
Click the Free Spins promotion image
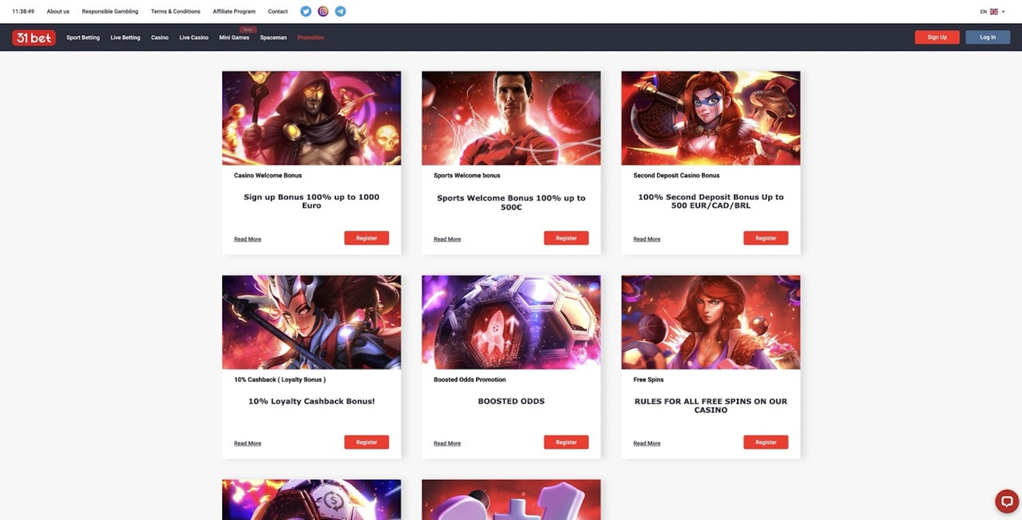(710, 322)
